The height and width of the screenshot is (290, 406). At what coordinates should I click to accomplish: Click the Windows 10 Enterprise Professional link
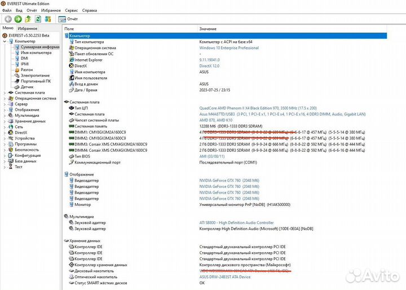[x=229, y=48]
